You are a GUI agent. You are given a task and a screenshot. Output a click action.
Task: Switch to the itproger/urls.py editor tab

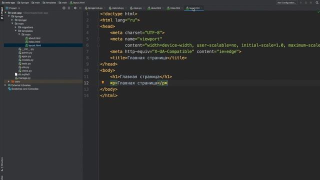coord(94,8)
